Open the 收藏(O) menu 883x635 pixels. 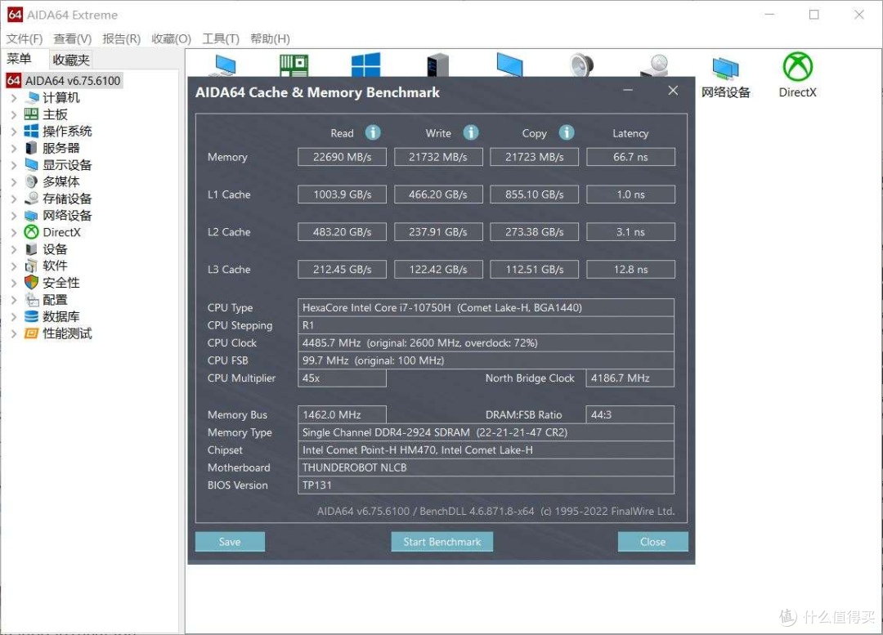(171, 38)
